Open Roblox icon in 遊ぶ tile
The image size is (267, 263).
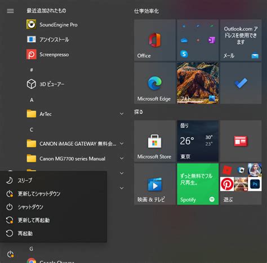click(227, 170)
